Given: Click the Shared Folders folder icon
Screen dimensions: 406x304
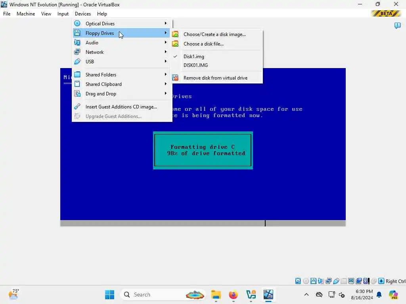Looking at the screenshot, I should coord(77,74).
